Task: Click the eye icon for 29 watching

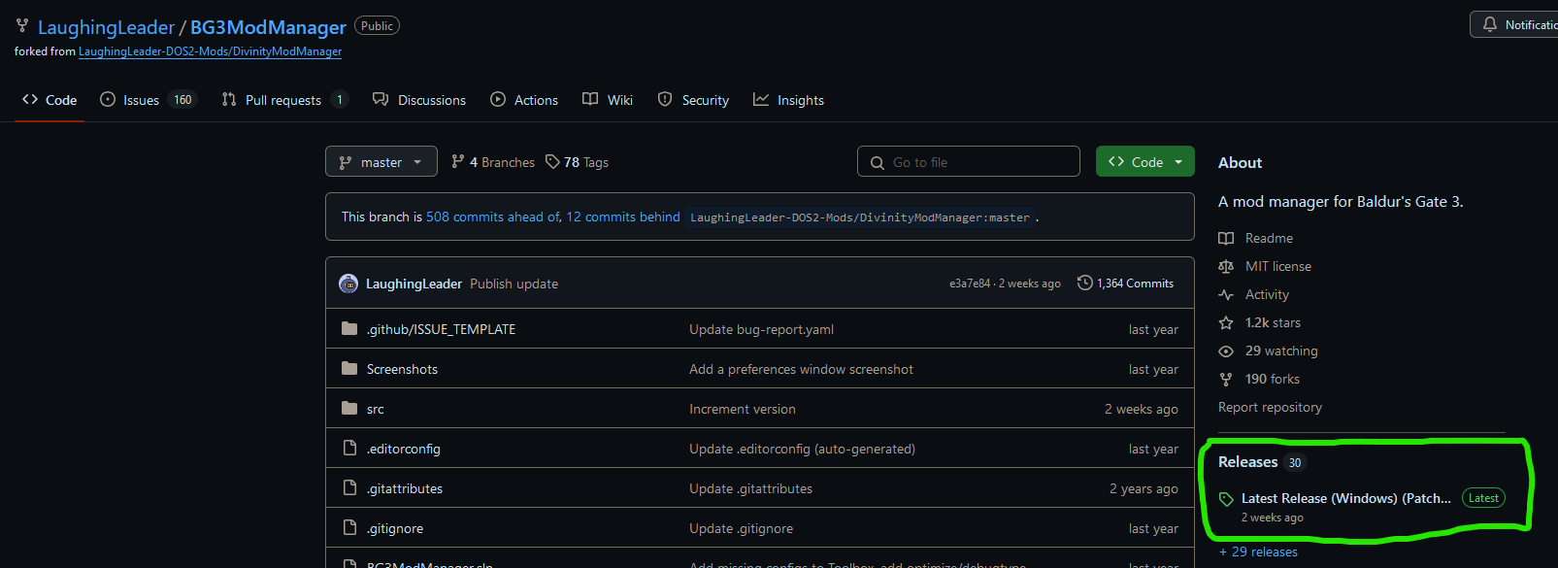Action: pyautogui.click(x=1226, y=351)
